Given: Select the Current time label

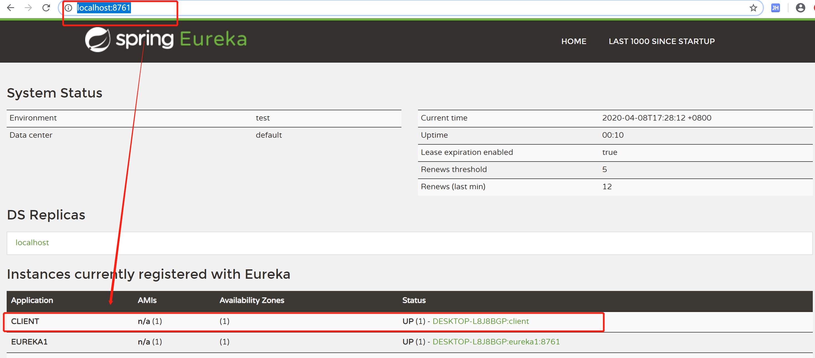Looking at the screenshot, I should 444,118.
